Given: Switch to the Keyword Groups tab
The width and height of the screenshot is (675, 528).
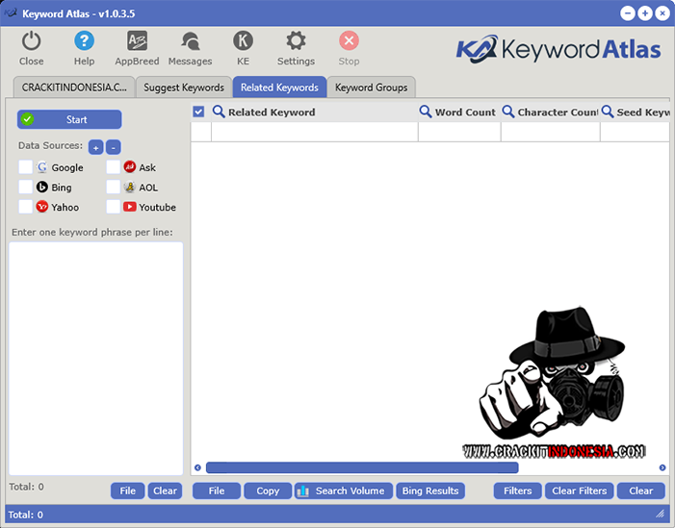Looking at the screenshot, I should [371, 88].
